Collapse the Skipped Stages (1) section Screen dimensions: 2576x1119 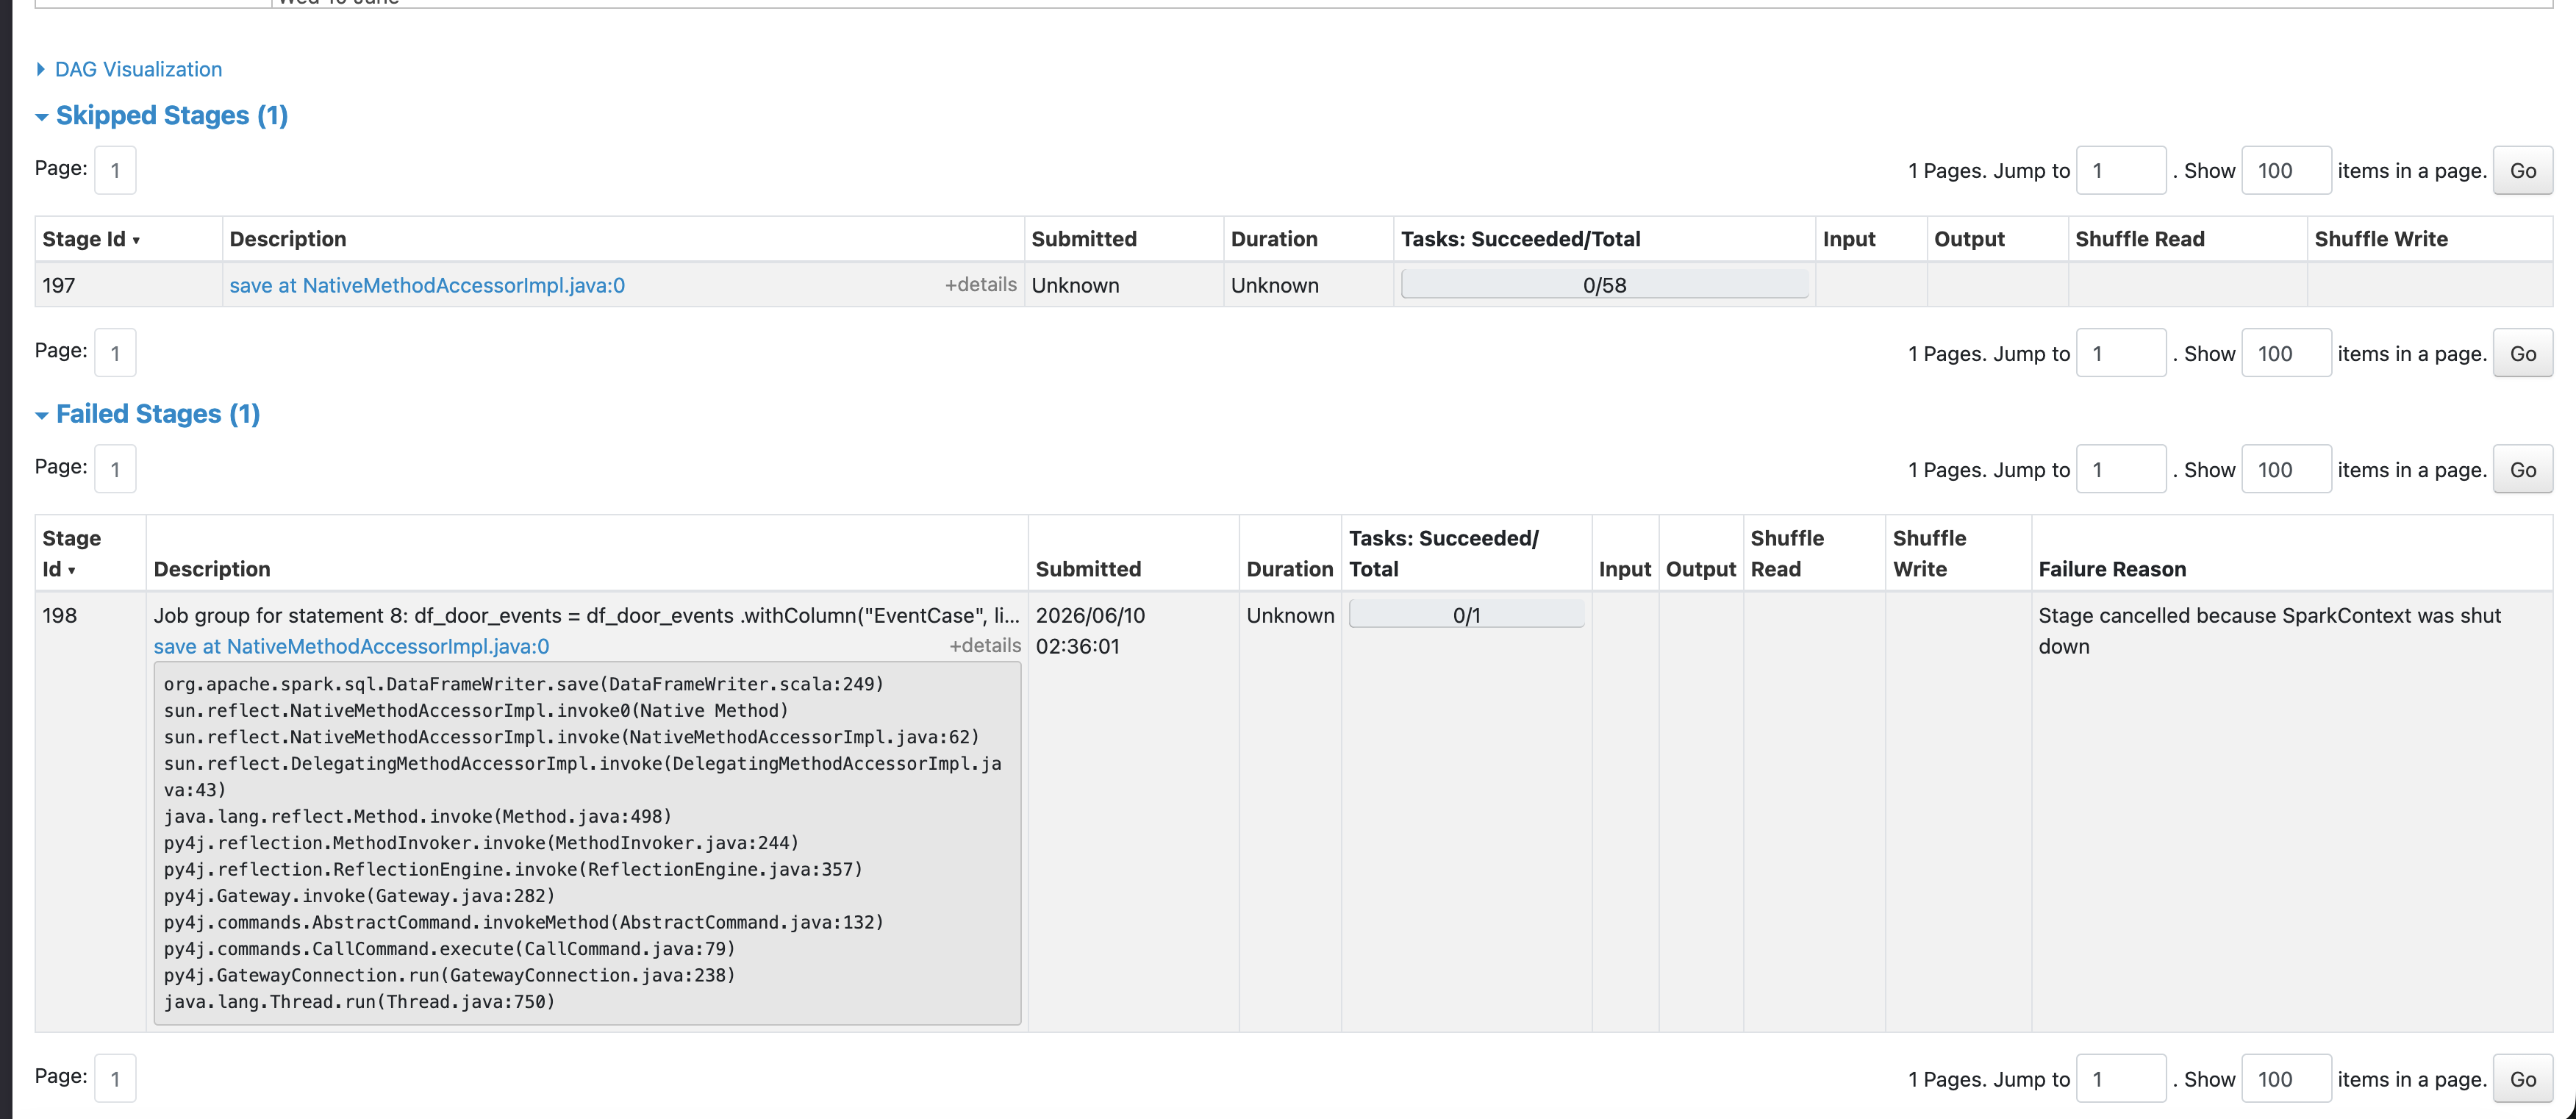click(x=162, y=115)
